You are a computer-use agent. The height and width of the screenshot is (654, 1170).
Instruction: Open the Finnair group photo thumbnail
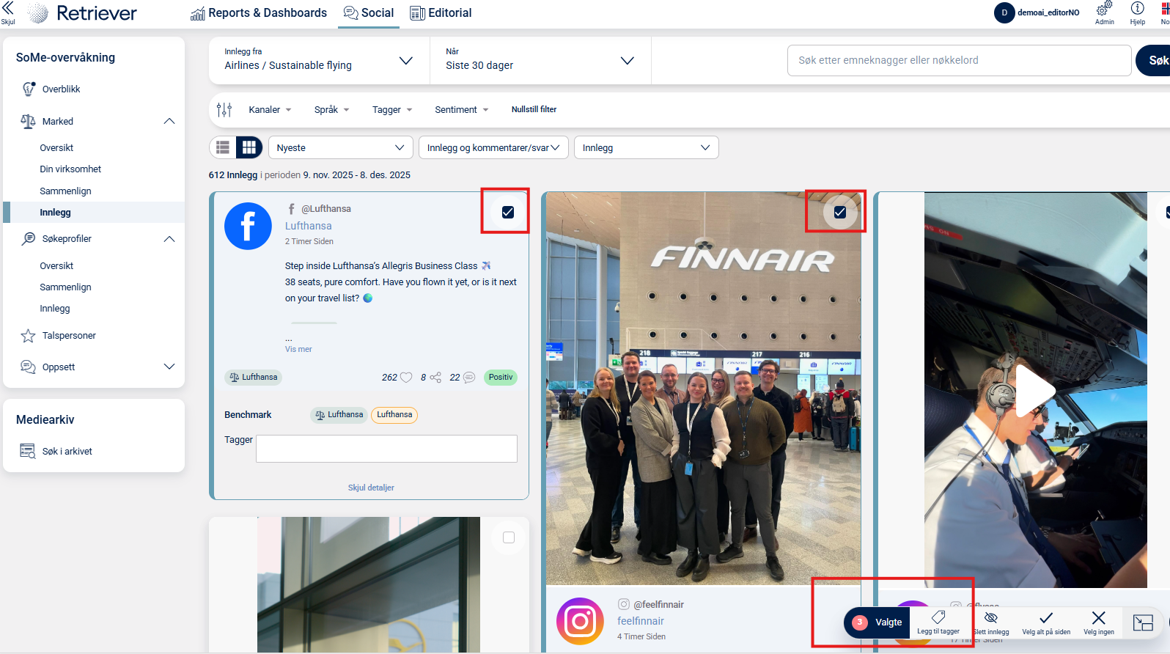tap(703, 389)
